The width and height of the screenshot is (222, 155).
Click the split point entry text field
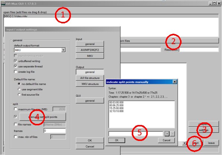(136, 133)
